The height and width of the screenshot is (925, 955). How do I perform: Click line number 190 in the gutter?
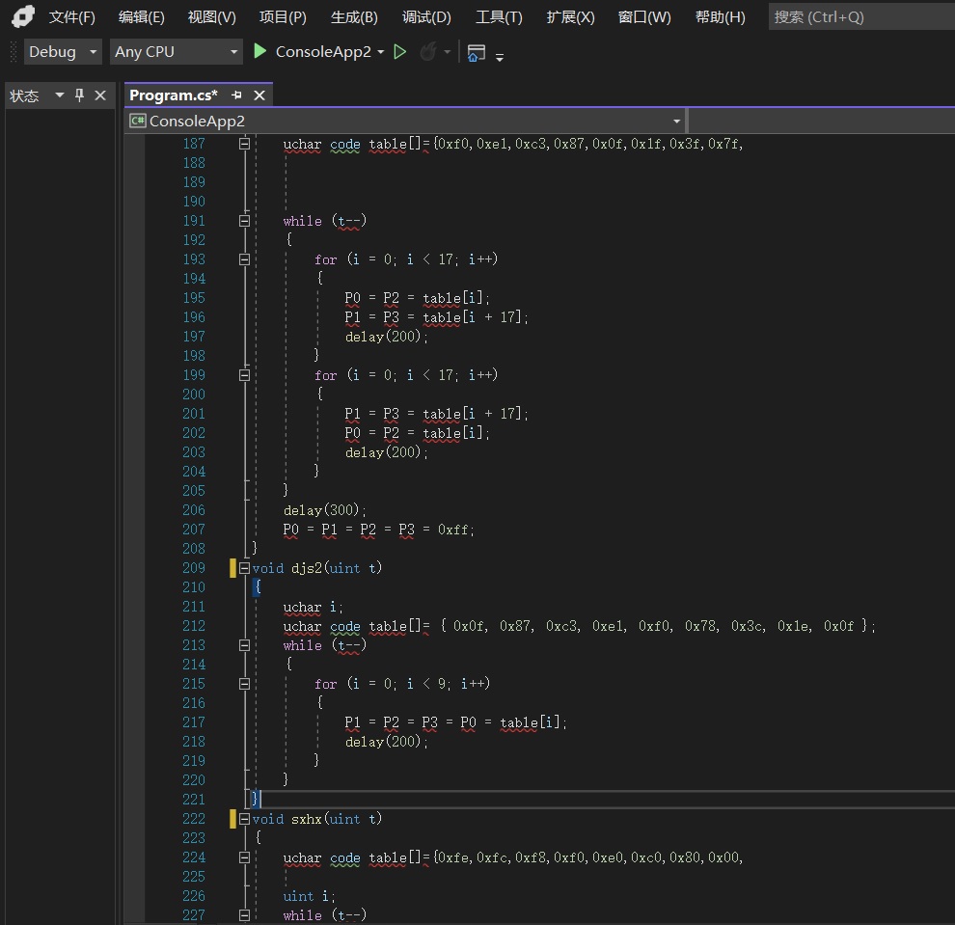[194, 202]
